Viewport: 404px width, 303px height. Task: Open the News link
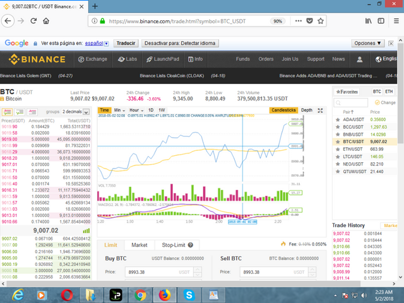click(338, 59)
